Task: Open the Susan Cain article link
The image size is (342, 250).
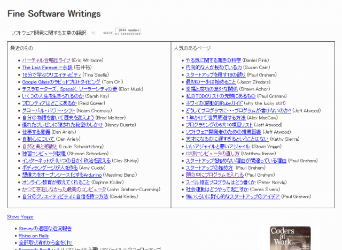Action: click(x=214, y=67)
